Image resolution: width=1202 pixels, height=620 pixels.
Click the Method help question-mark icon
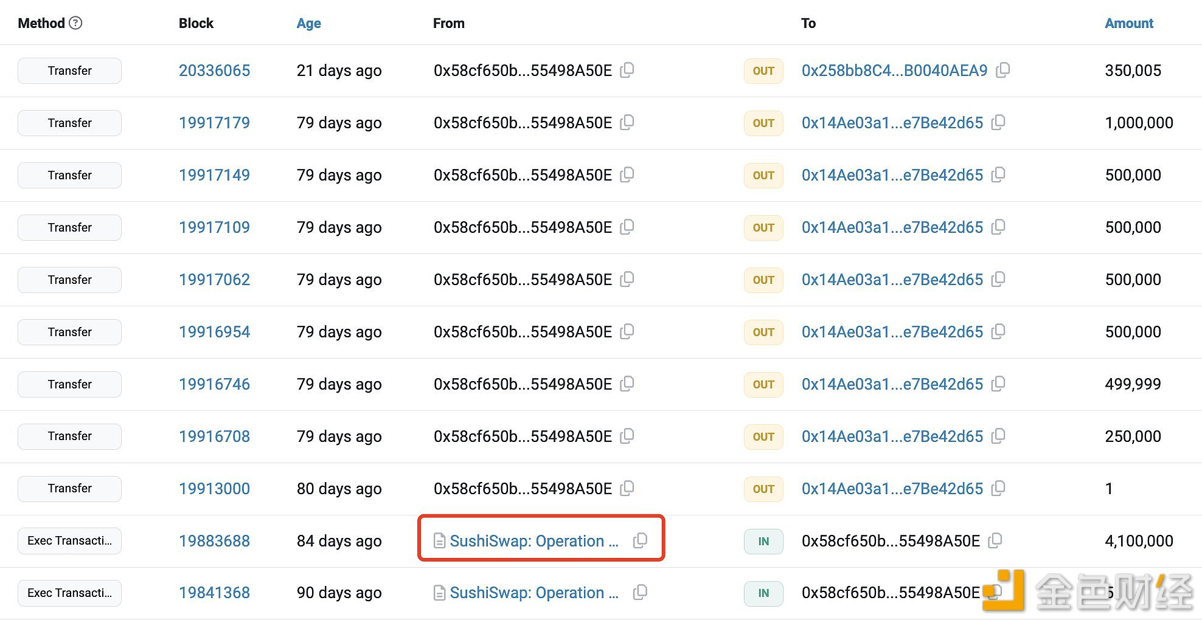[x=75, y=23]
